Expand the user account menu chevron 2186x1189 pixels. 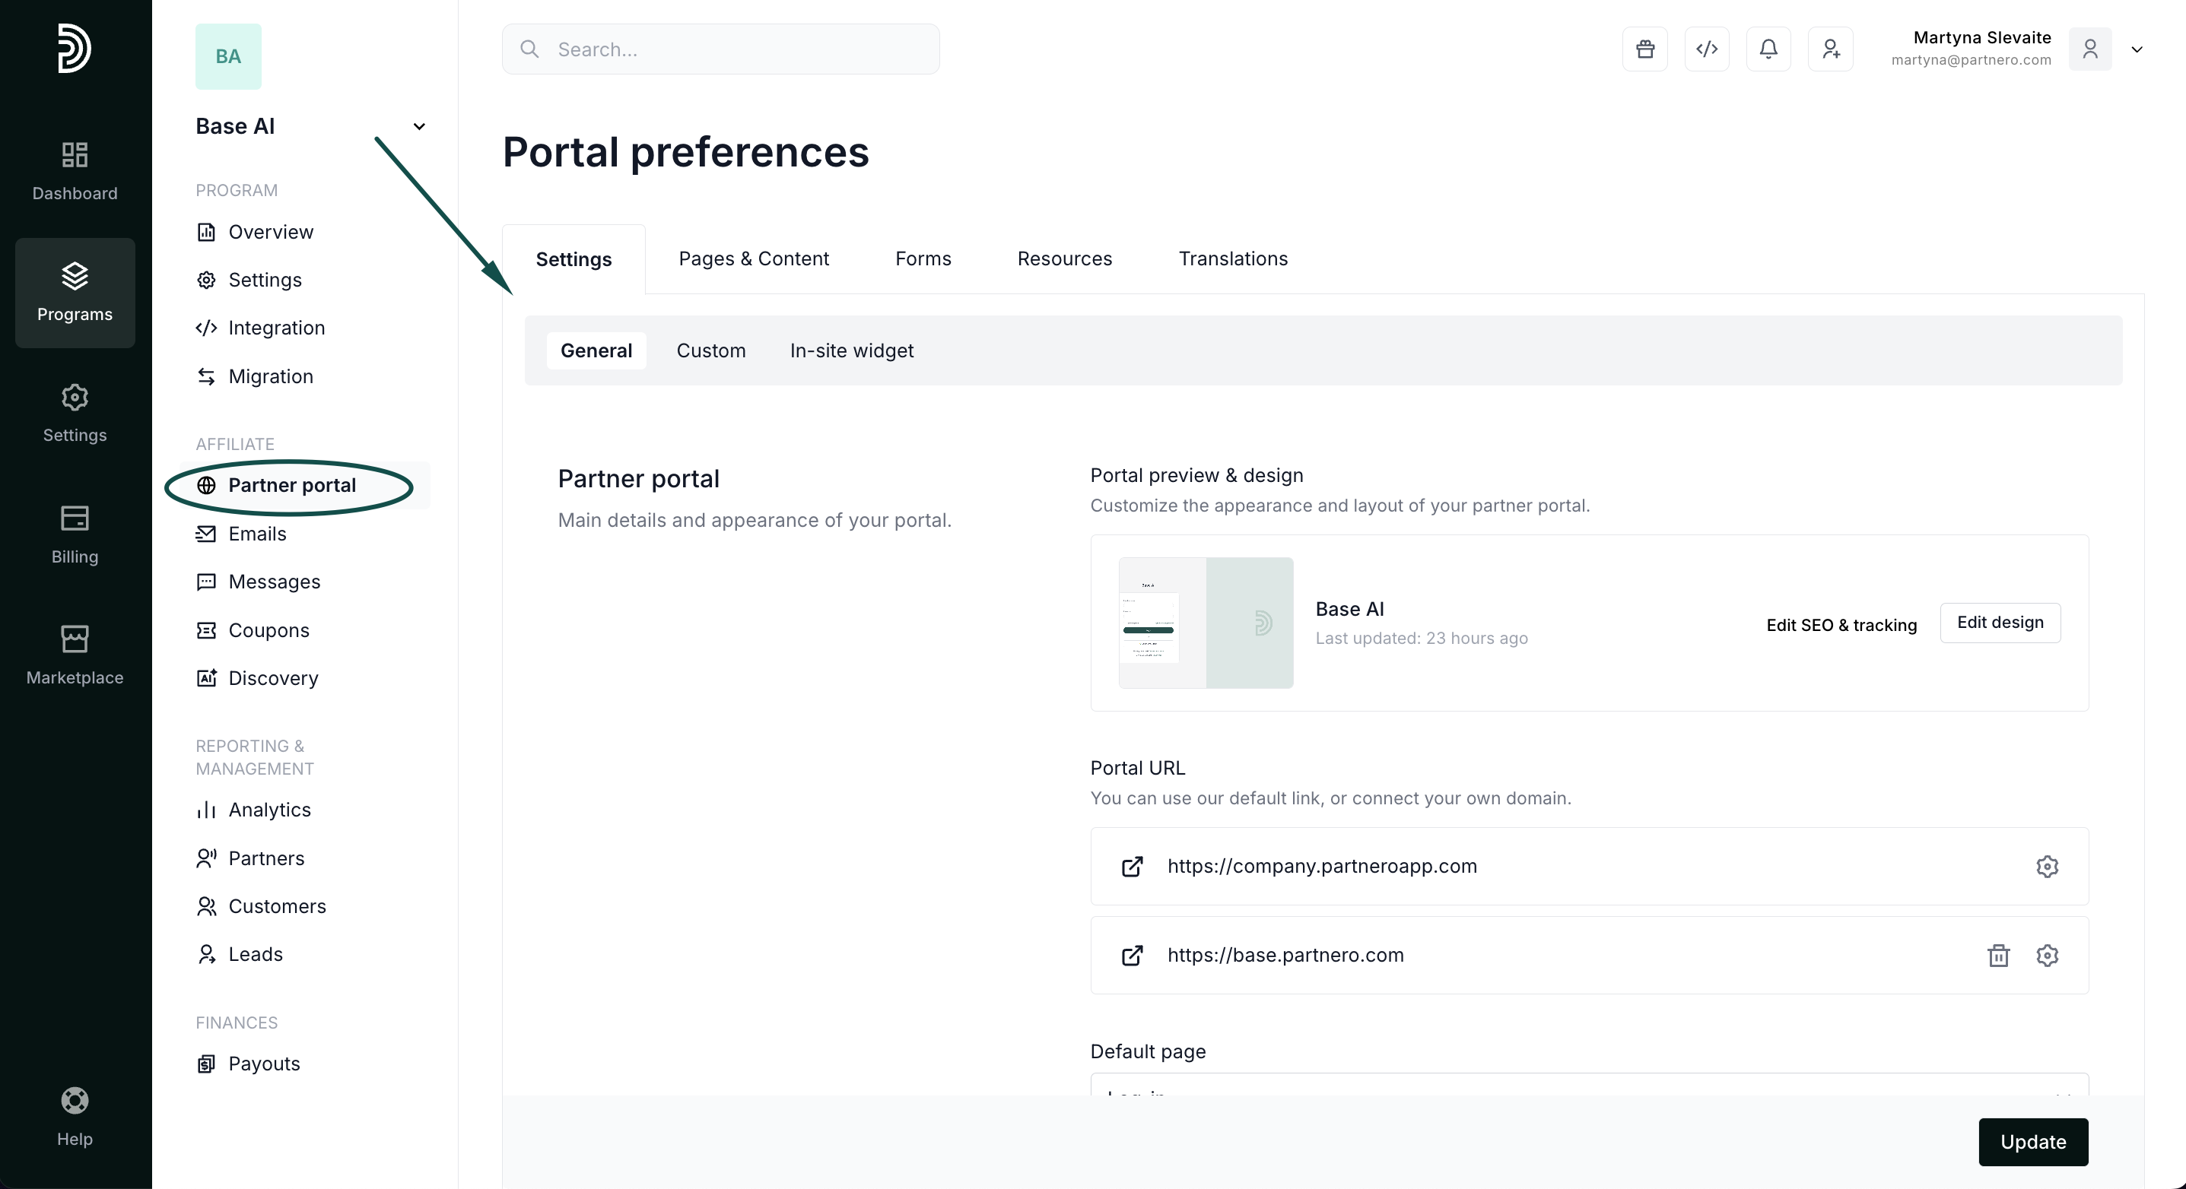click(2136, 49)
